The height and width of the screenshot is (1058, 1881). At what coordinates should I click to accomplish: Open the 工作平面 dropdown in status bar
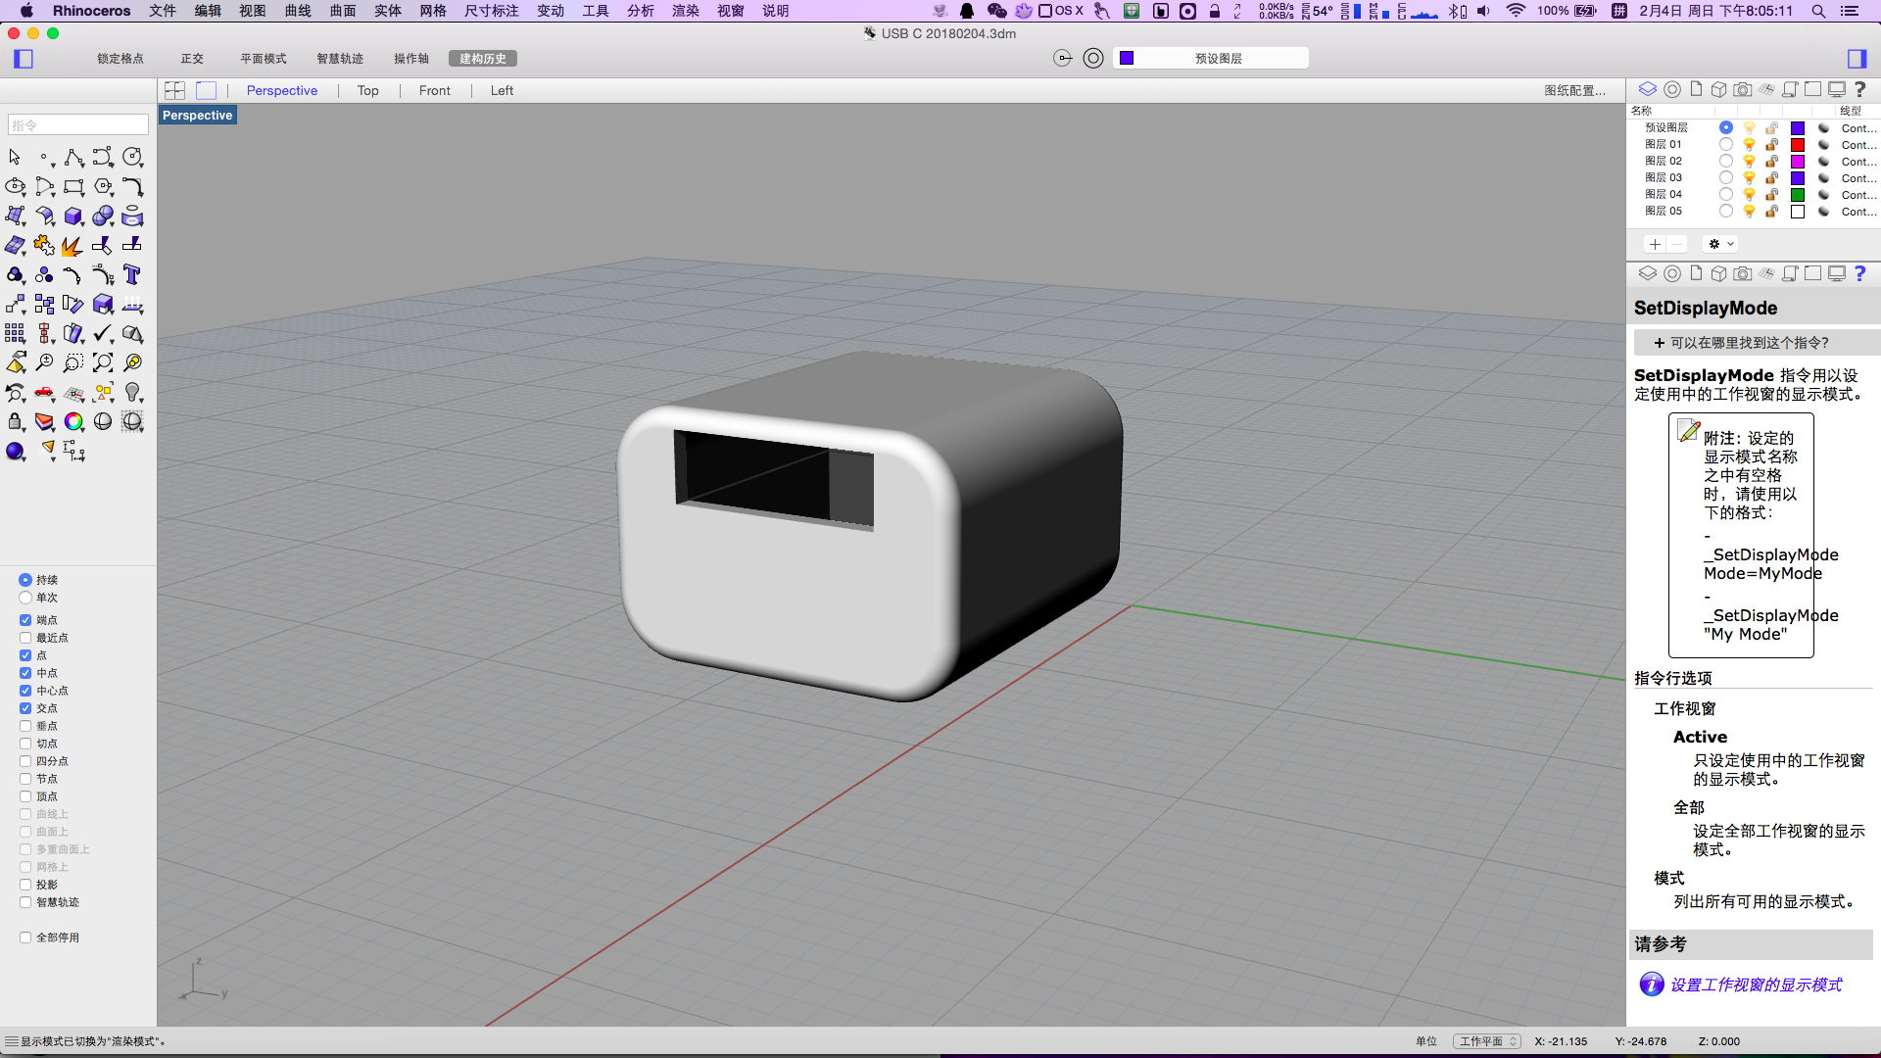[x=1486, y=1041]
